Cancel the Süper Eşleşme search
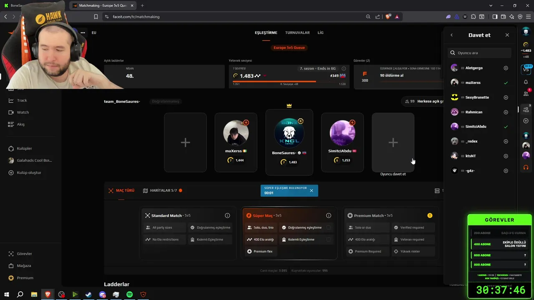The width and height of the screenshot is (534, 300). point(311,190)
